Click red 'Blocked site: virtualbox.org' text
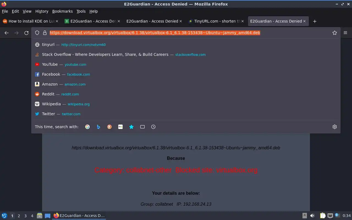 pyautogui.click(x=216, y=170)
